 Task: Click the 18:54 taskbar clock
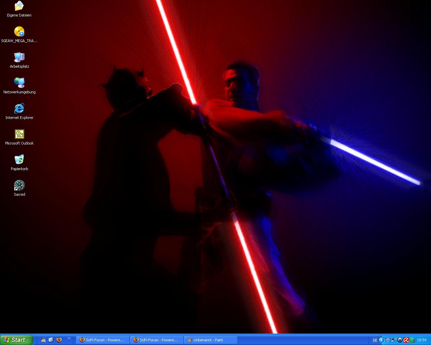[x=422, y=340]
